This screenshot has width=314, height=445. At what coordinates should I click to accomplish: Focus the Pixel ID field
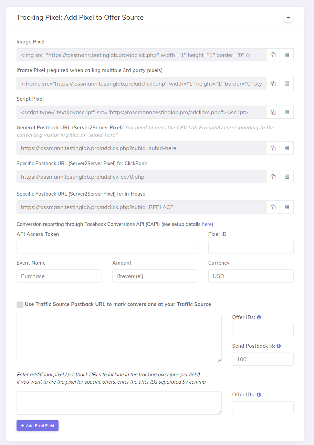(x=251, y=247)
